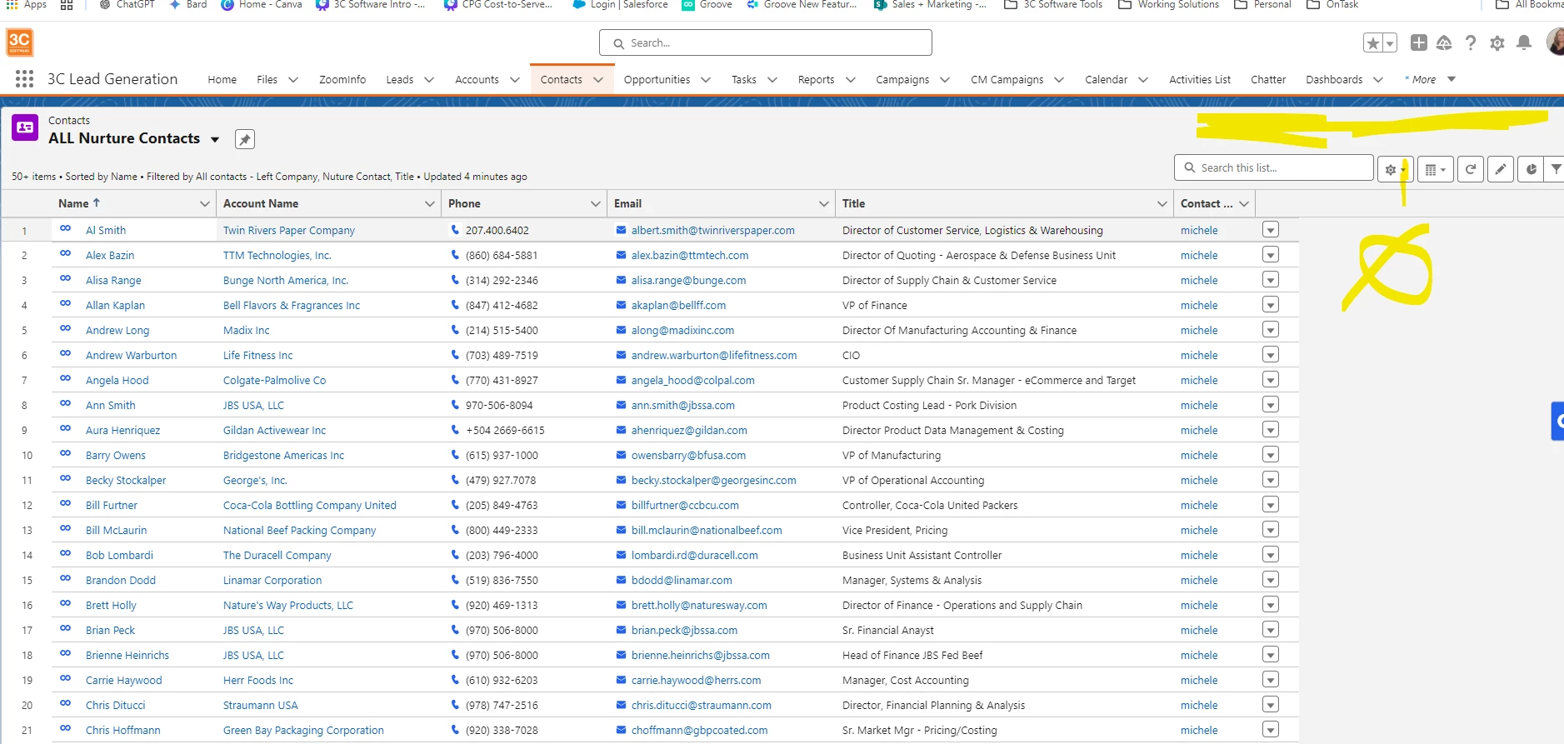Expand the Contacts tab chevron
The image size is (1564, 744).
[x=598, y=80]
